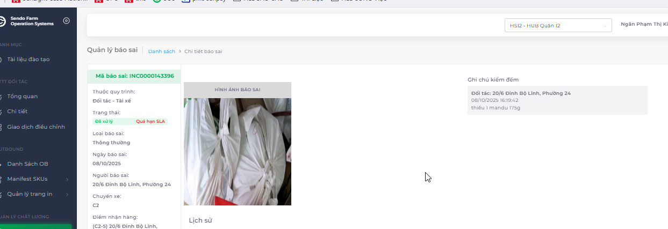
Task: Click the note timestamp 08/10/2025 16:19:42
Action: pyautogui.click(x=494, y=100)
